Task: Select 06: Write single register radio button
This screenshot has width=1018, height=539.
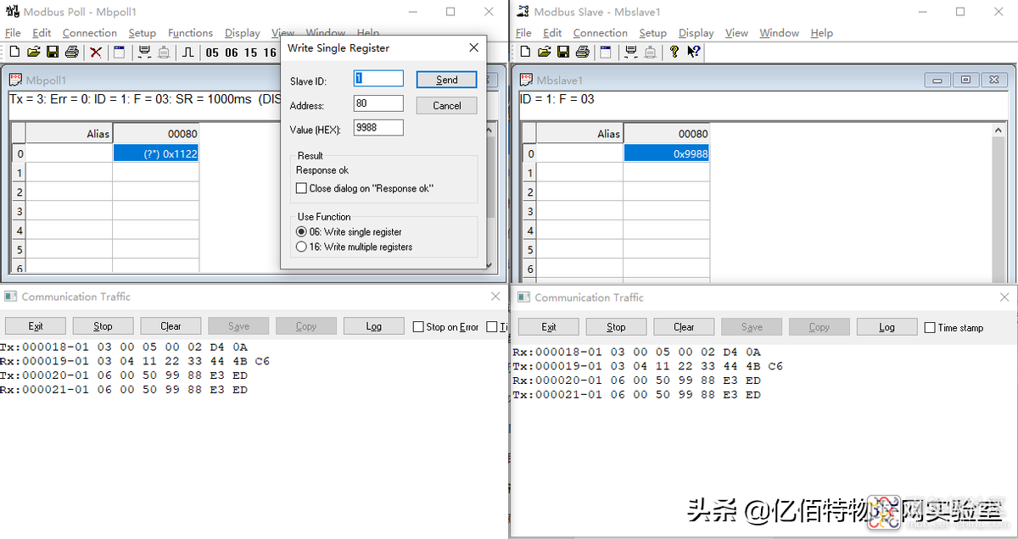Action: 301,231
